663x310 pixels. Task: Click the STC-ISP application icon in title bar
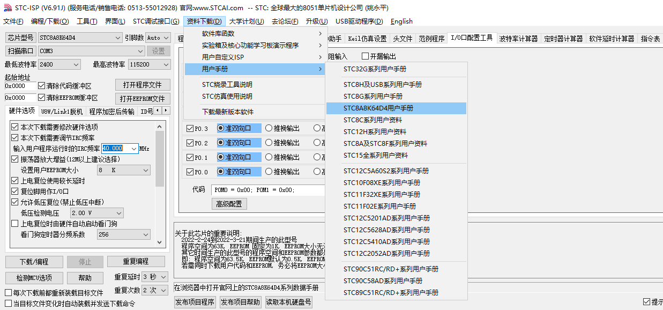(x=6, y=8)
